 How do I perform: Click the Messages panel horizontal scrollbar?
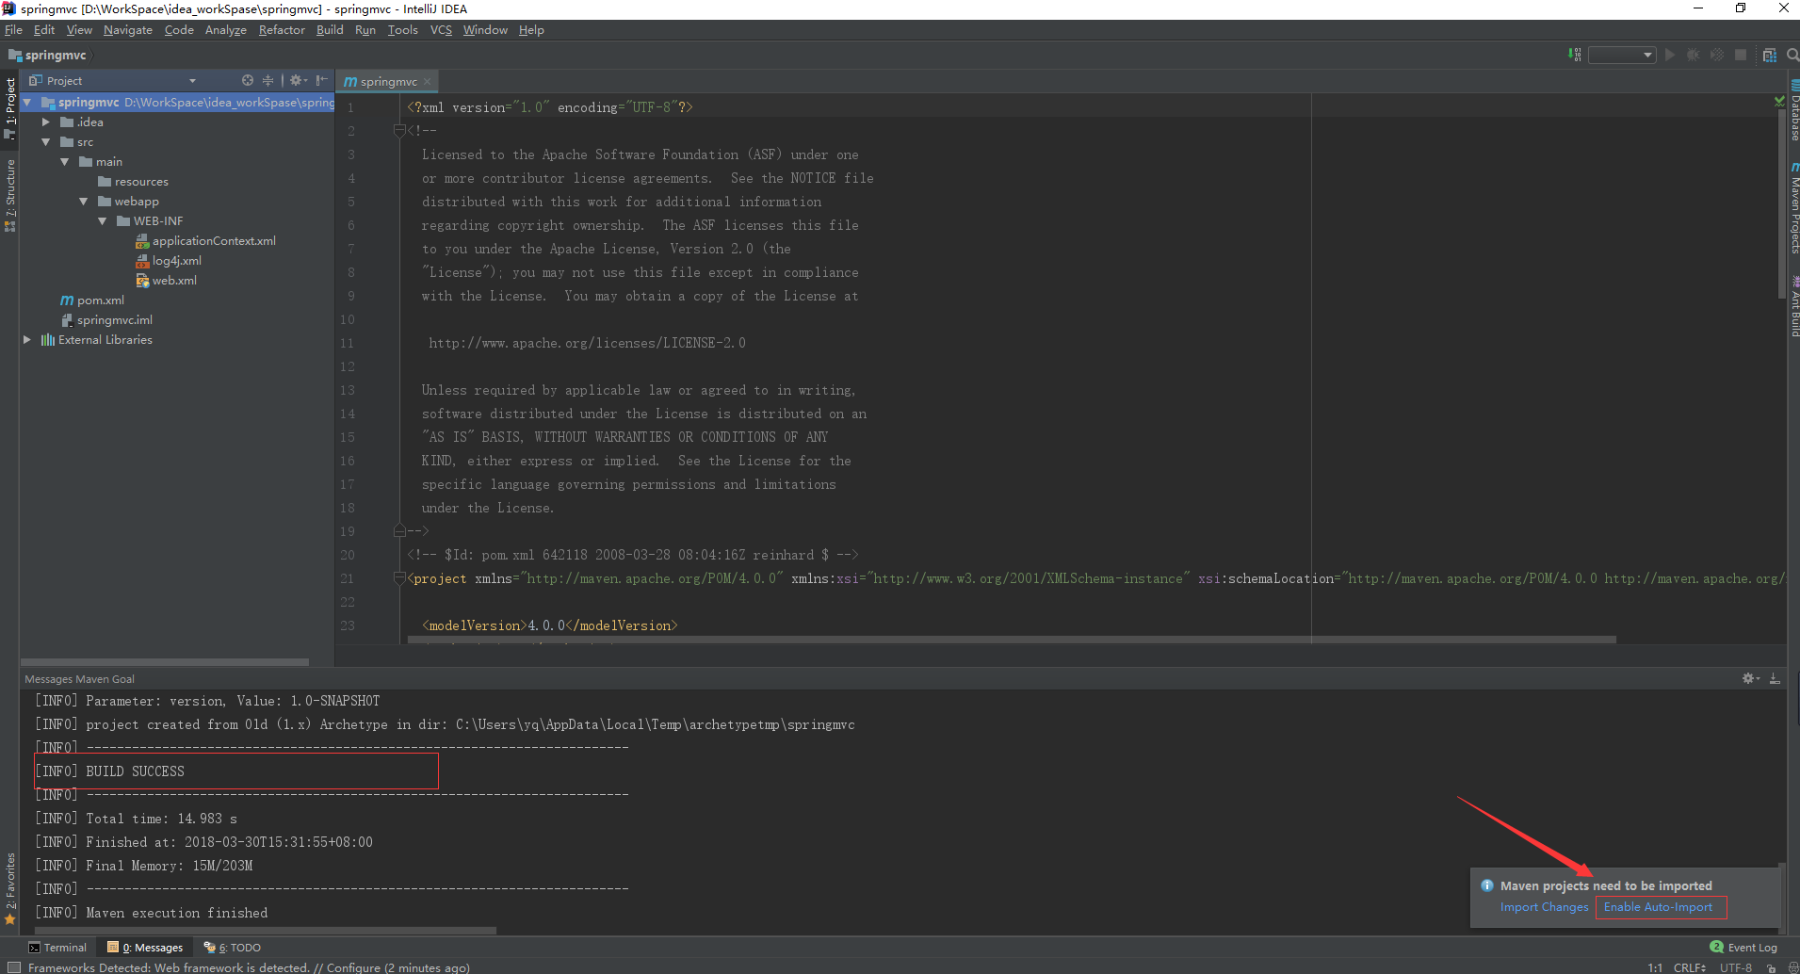click(266, 931)
